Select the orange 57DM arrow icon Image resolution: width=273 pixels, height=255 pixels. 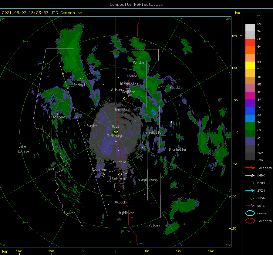tap(250, 183)
